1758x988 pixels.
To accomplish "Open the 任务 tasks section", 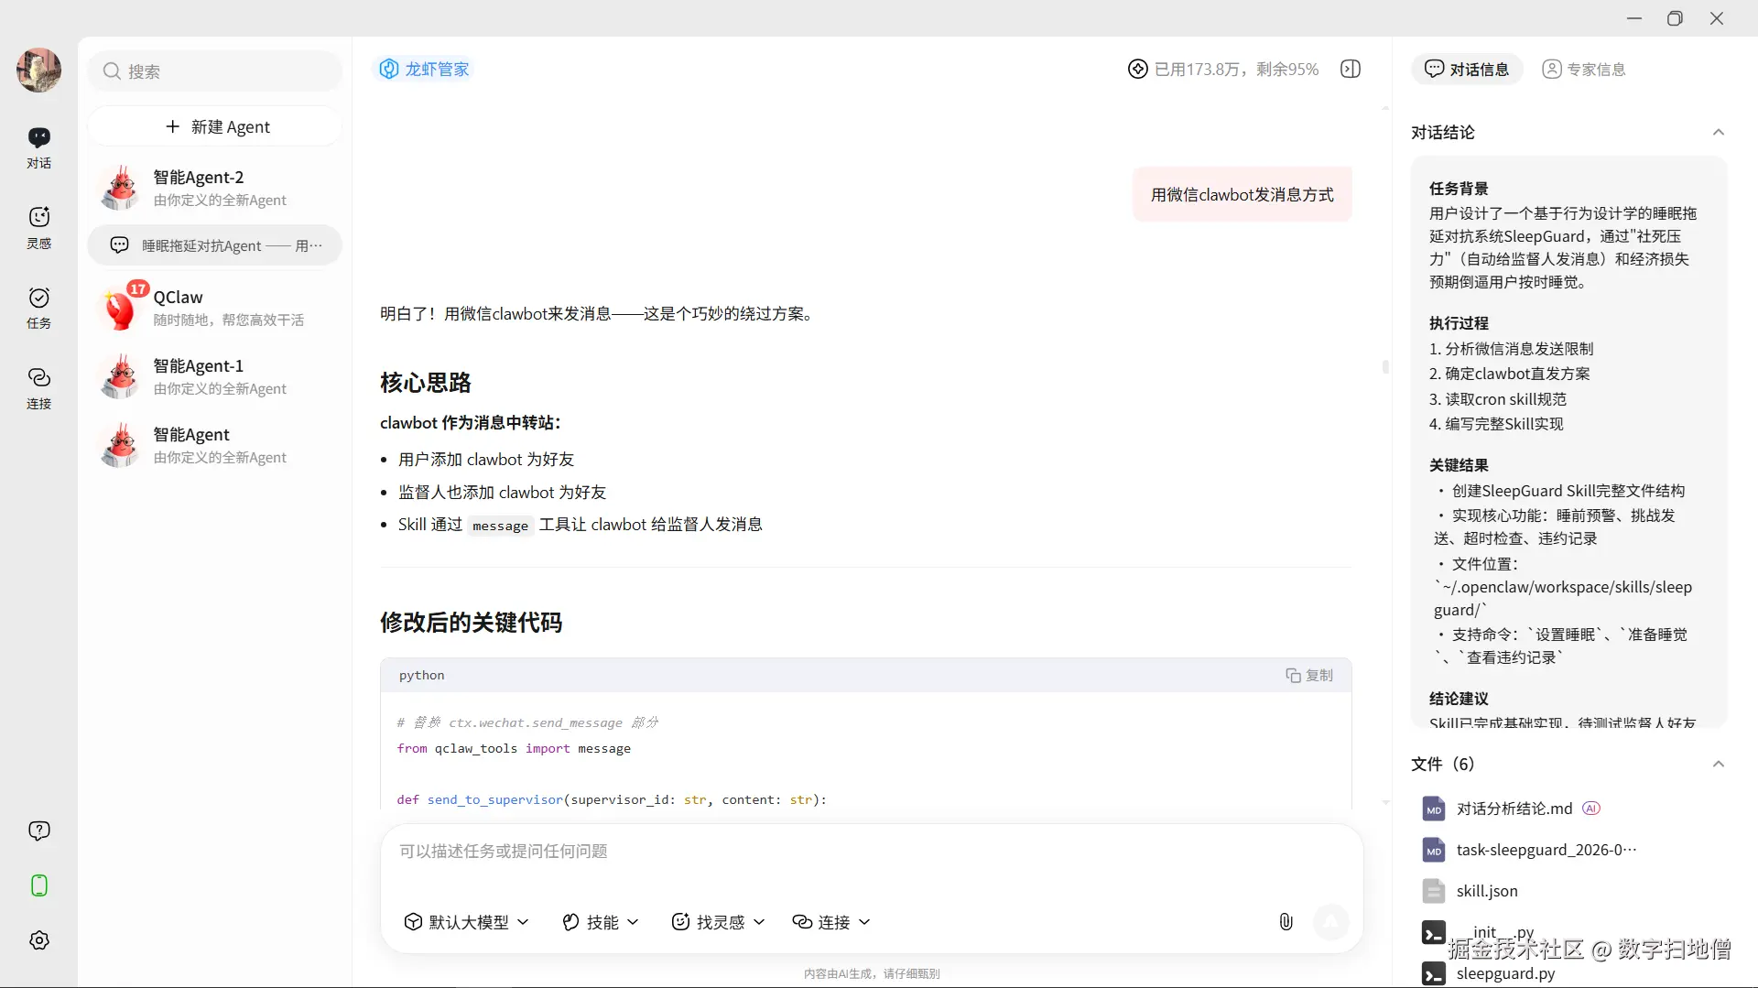I will coord(38,308).
